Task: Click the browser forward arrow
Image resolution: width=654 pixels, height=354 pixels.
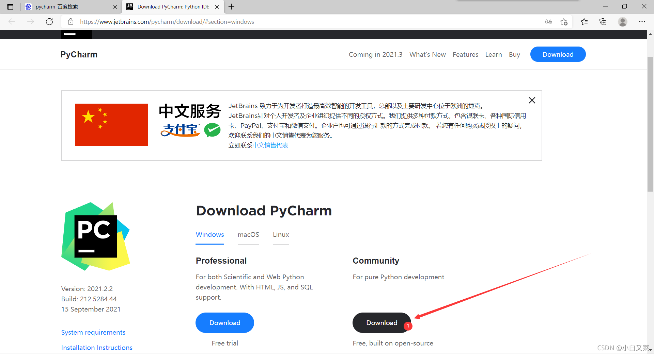Action: pyautogui.click(x=31, y=22)
